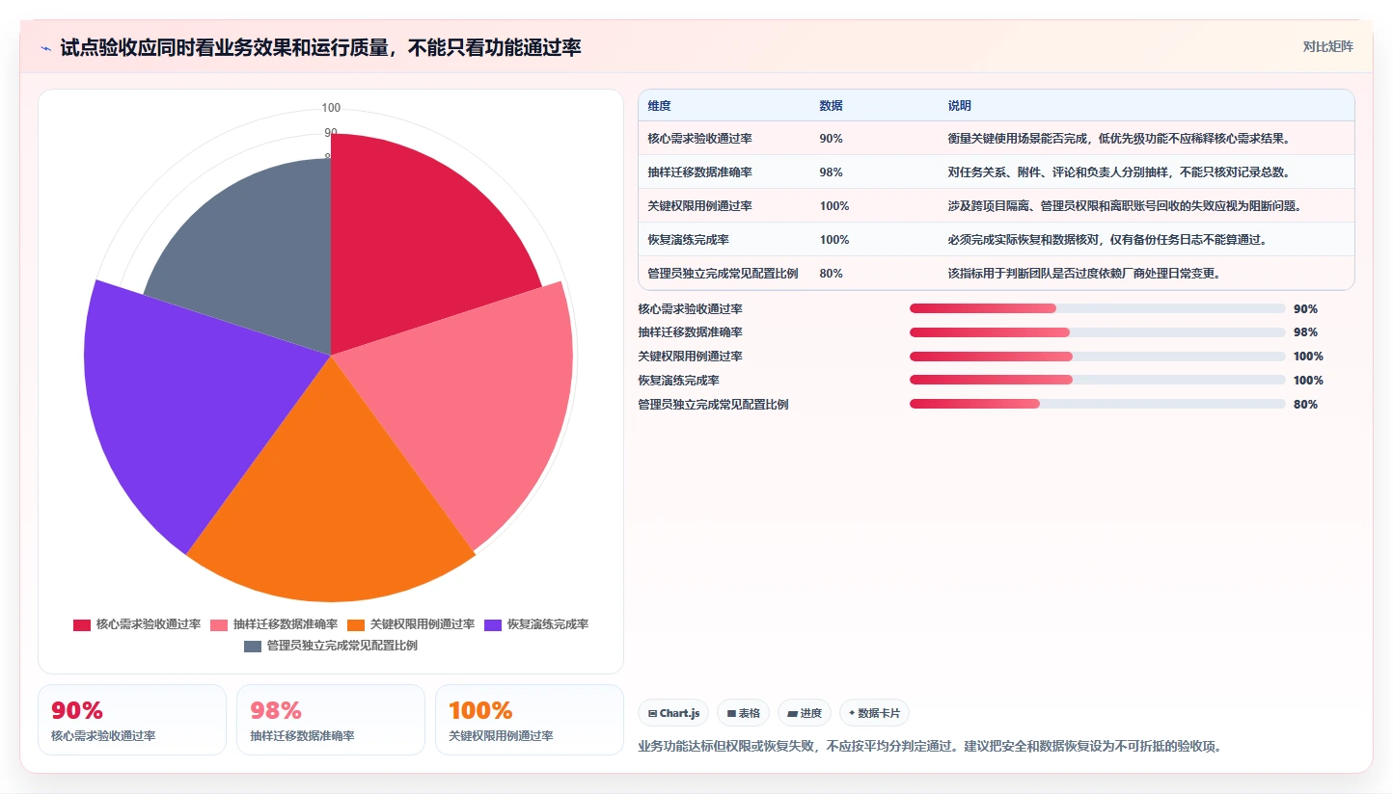The height and width of the screenshot is (794, 1393).
Task: Open the 98% 抽样迁移数据准确率 card
Action: click(x=331, y=720)
